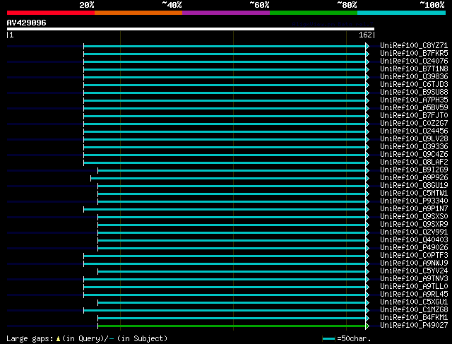Open hit UniRef100_O24076

[x=414, y=61]
